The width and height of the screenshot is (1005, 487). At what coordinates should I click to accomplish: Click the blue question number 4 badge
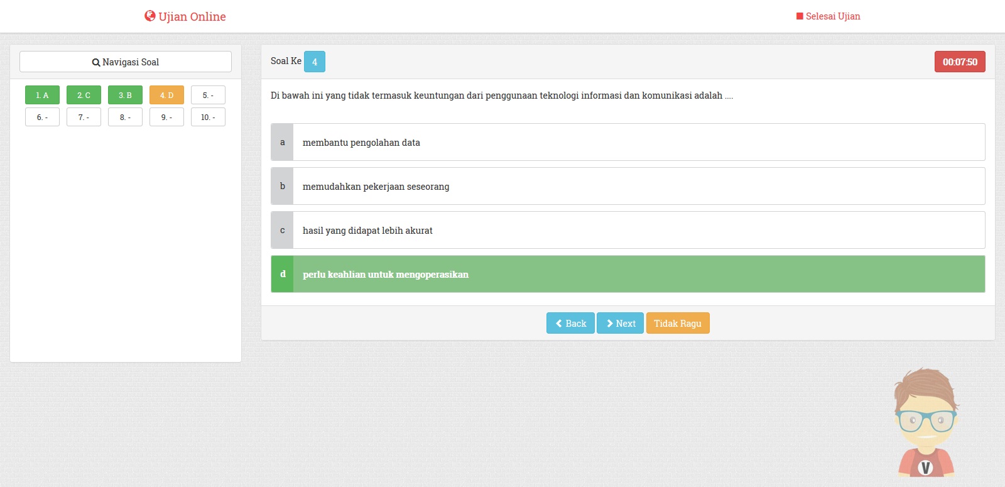[x=315, y=62]
